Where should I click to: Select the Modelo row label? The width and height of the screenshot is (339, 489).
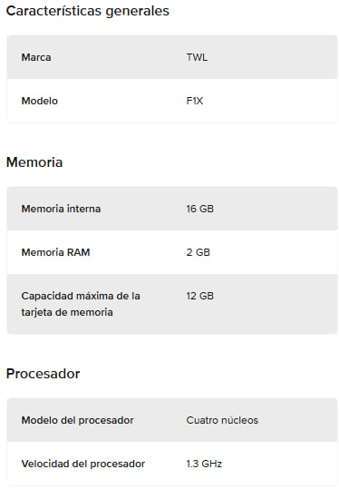click(40, 101)
